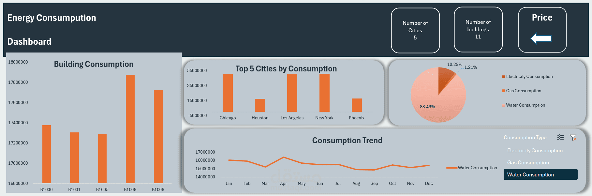
Task: Click the April peak point on trend line
Action: [x=284, y=157]
